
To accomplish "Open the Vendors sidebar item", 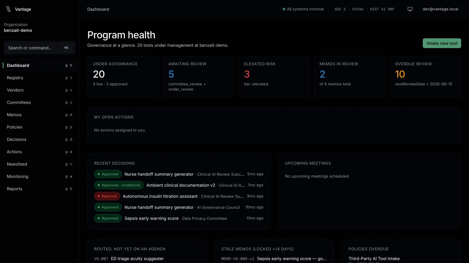I will click(40, 90).
